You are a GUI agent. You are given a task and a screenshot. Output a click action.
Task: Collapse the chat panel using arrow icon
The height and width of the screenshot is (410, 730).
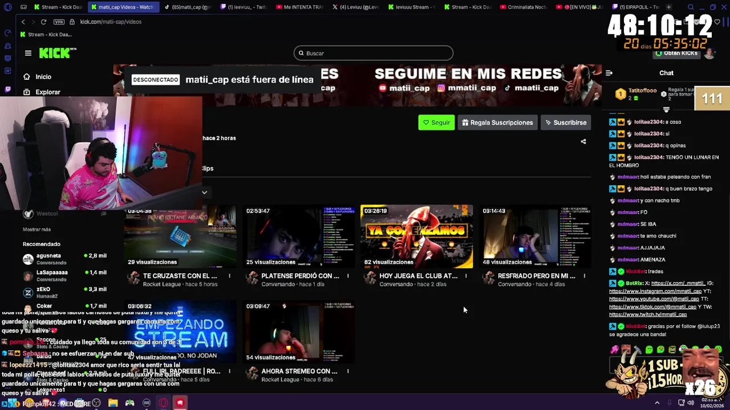click(x=609, y=73)
